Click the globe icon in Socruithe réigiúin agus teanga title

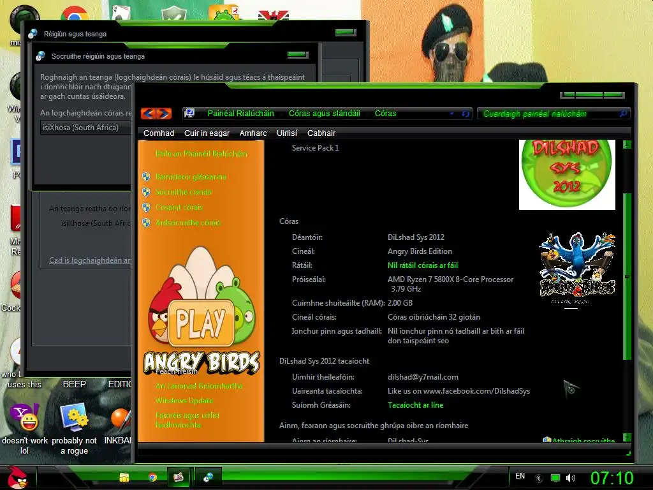[x=40, y=56]
